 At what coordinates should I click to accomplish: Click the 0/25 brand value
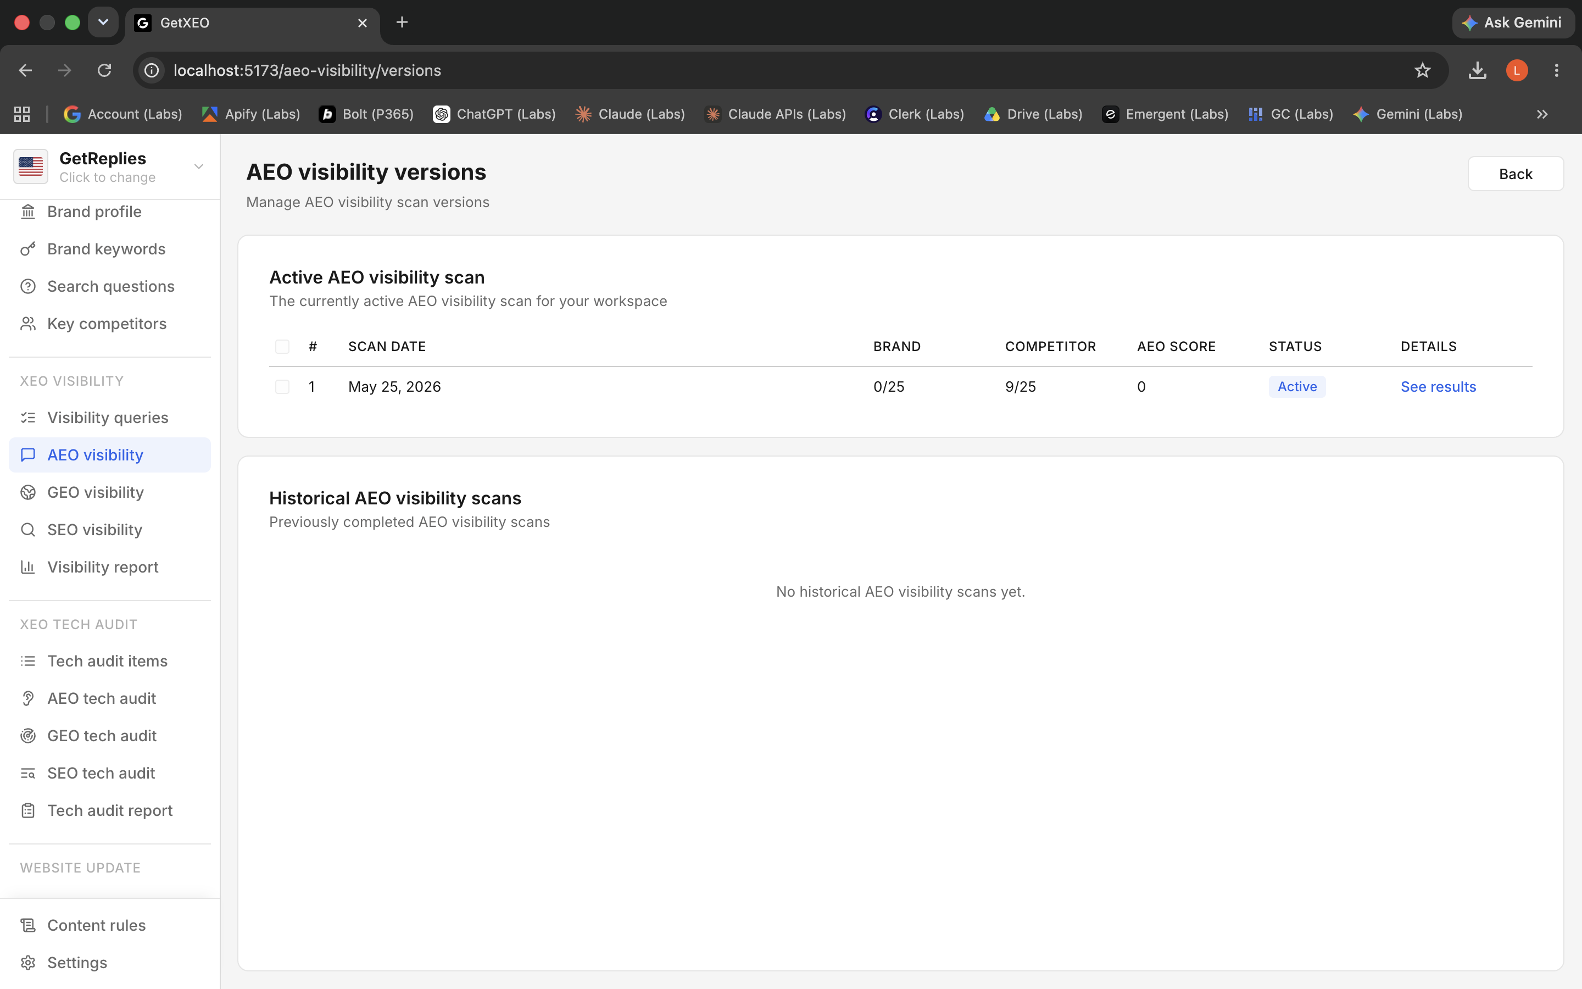(888, 387)
